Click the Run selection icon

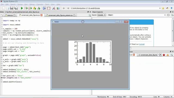[35, 8]
